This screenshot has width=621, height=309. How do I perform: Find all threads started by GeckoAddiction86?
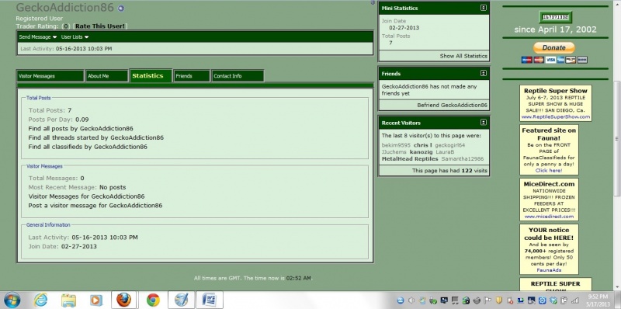(x=95, y=138)
